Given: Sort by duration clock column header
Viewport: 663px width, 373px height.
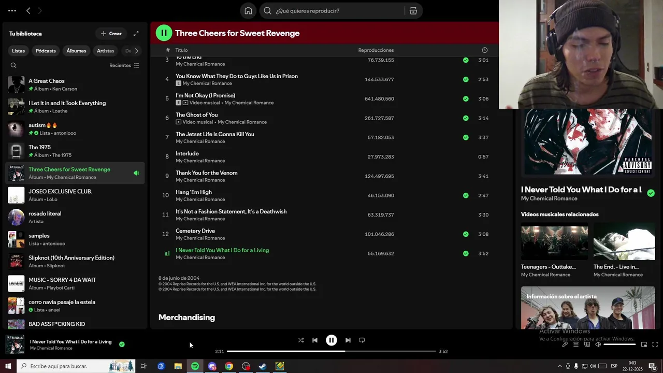Looking at the screenshot, I should [485, 50].
